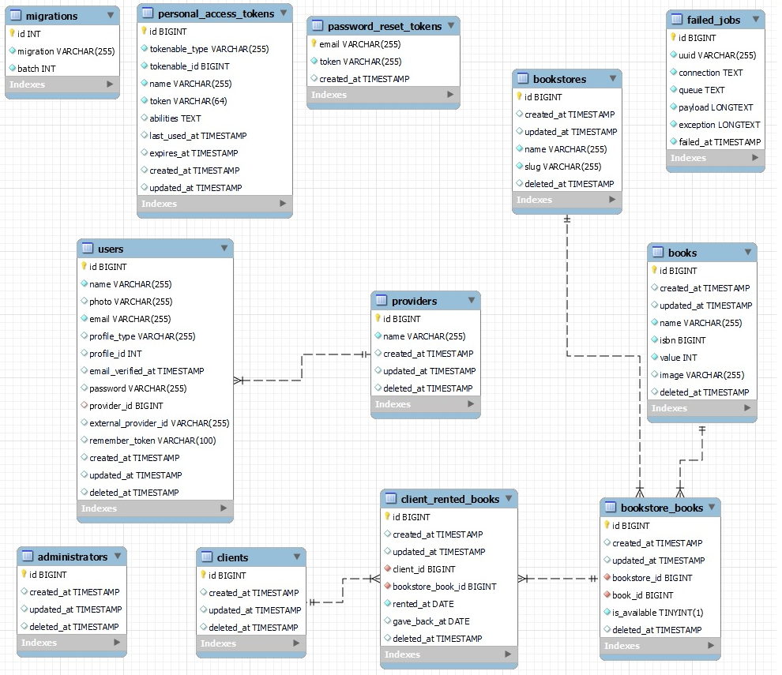Image resolution: width=782 pixels, height=675 pixels.
Task: Collapse the client_rented_books table header arrow
Action: [x=508, y=498]
